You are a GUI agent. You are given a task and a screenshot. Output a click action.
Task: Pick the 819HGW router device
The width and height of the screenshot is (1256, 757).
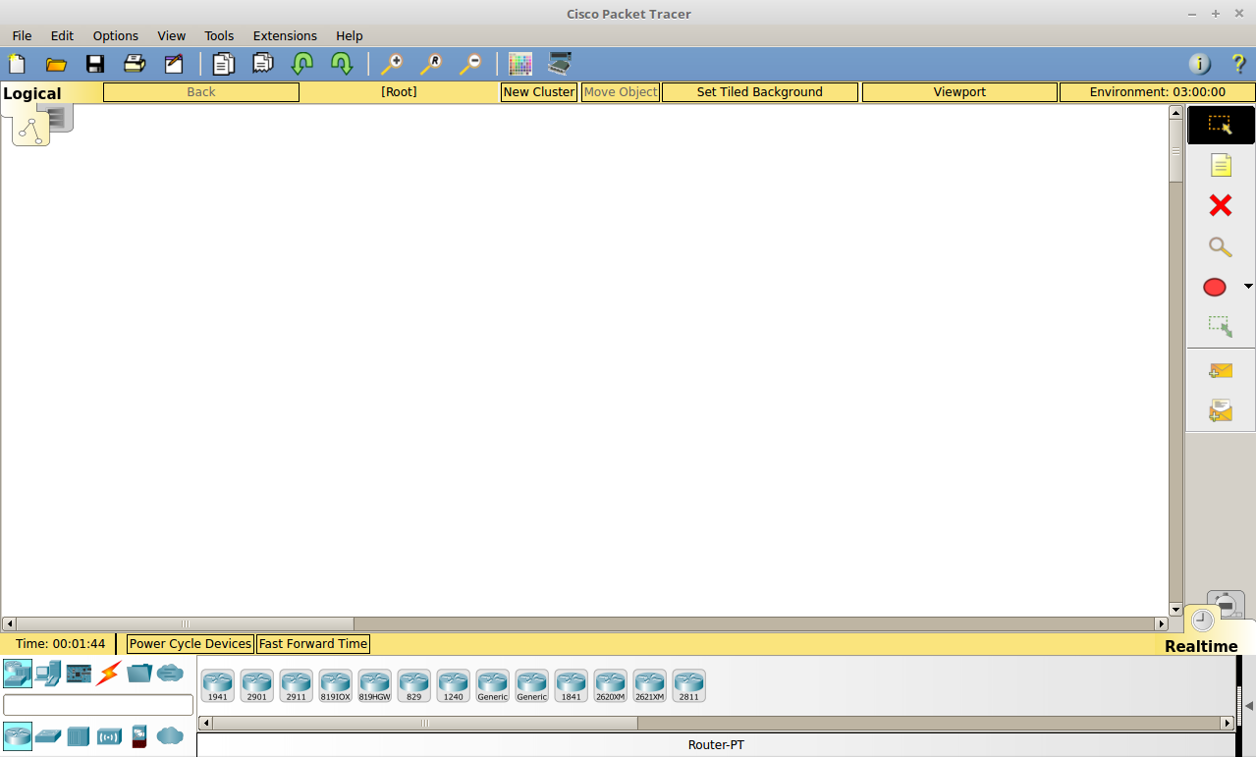pos(375,685)
